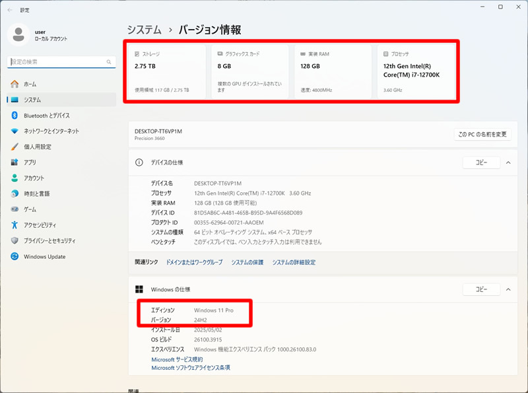Click the Windows Update sync icon
This screenshot has width=528, height=393.
pyautogui.click(x=15, y=256)
